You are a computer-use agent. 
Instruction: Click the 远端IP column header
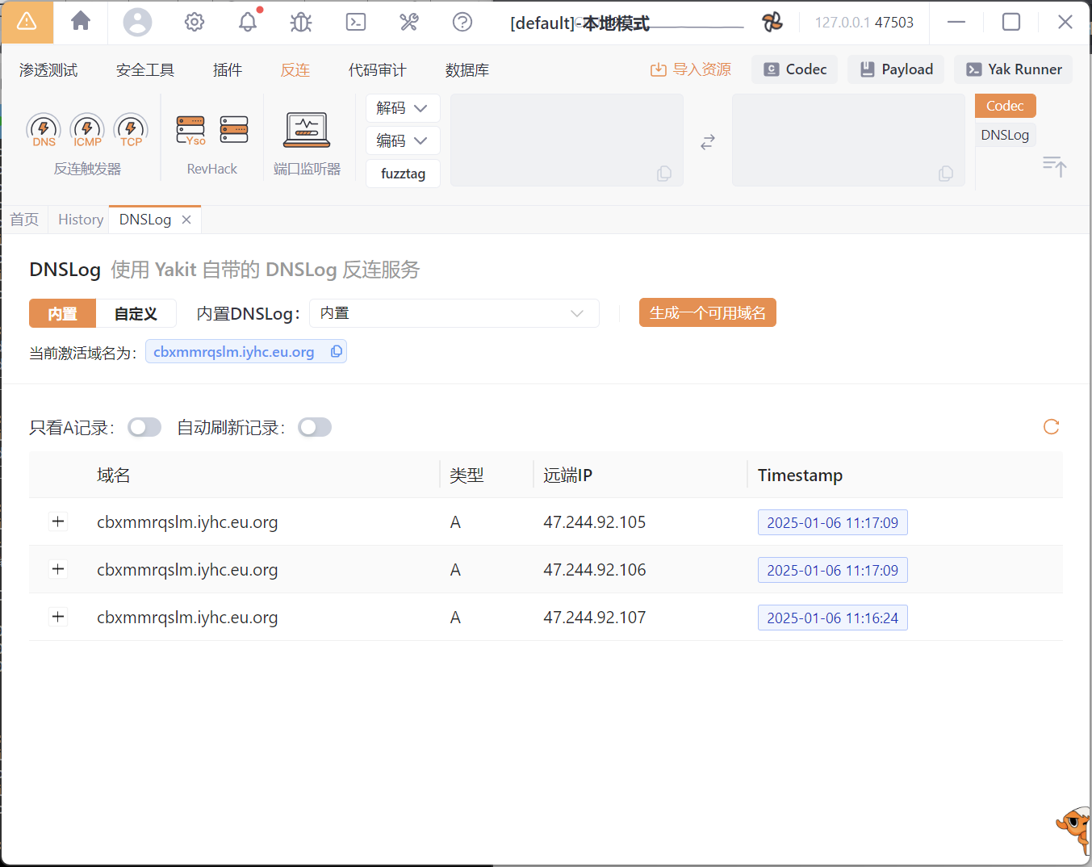point(567,475)
